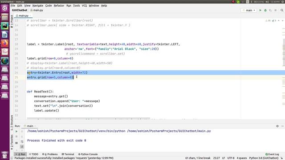Viewport: 285px width, 160px height.
Task: Change the 4 spaces indent setting
Action: pos(242,158)
